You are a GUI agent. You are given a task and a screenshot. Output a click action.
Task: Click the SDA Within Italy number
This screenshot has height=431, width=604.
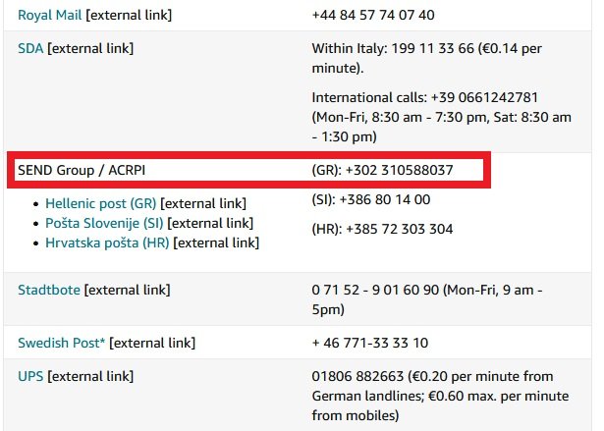pyautogui.click(x=432, y=48)
